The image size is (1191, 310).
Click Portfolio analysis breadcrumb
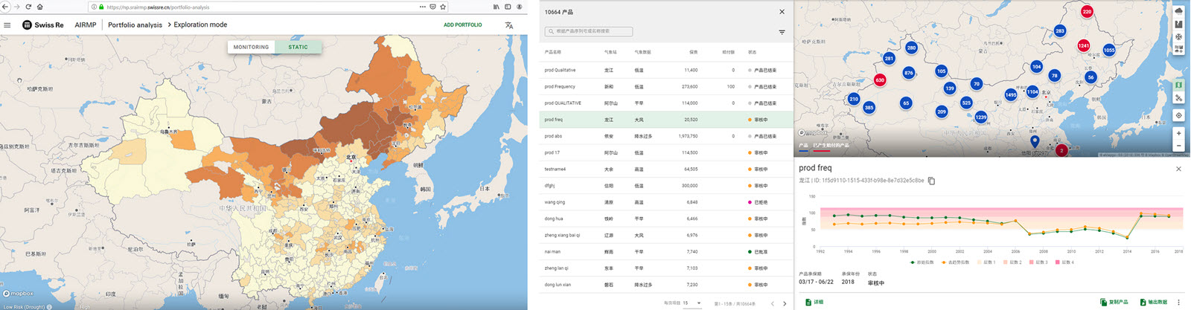(x=135, y=25)
